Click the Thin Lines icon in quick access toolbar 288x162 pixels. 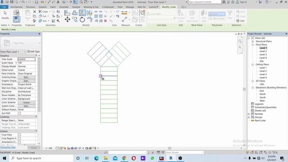[x=75, y=2]
